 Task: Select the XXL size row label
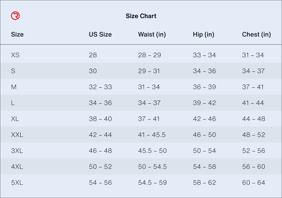coord(17,135)
